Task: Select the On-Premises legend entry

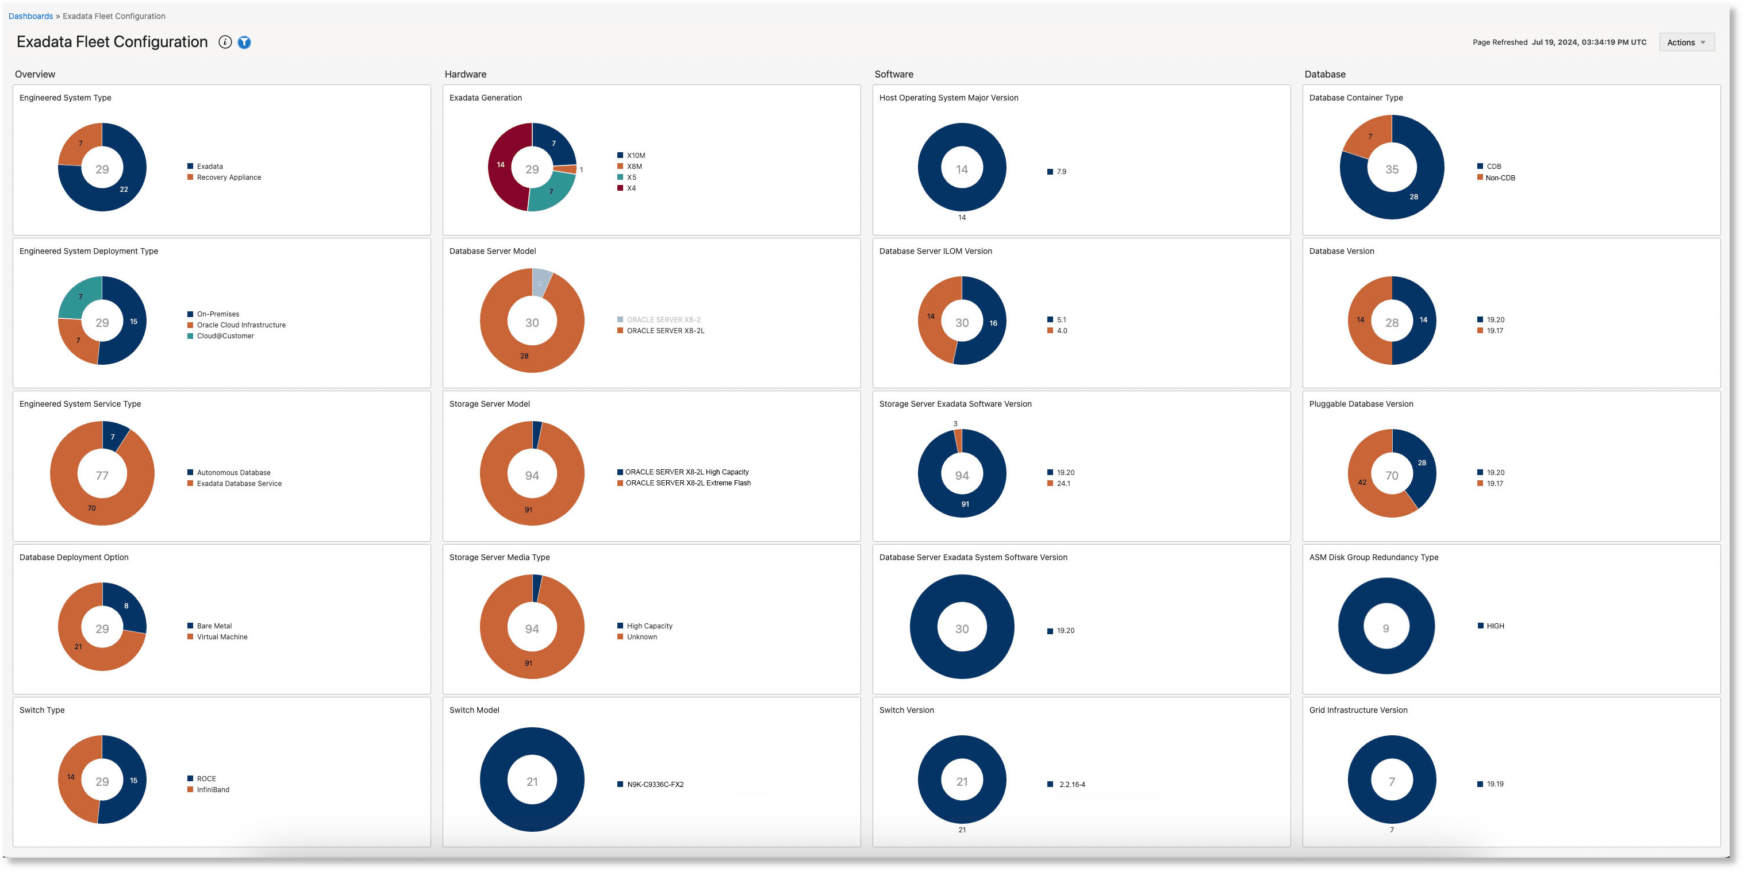Action: [x=217, y=314]
